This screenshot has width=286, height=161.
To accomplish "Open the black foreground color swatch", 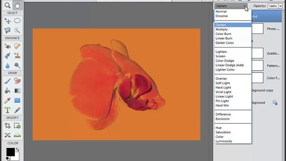I will coord(10,152).
